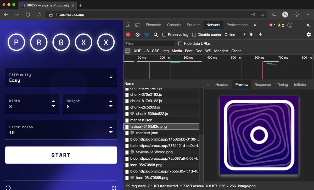The height and width of the screenshot is (190, 314).
Task: Click the yellow warning count badge
Action: point(281,25)
